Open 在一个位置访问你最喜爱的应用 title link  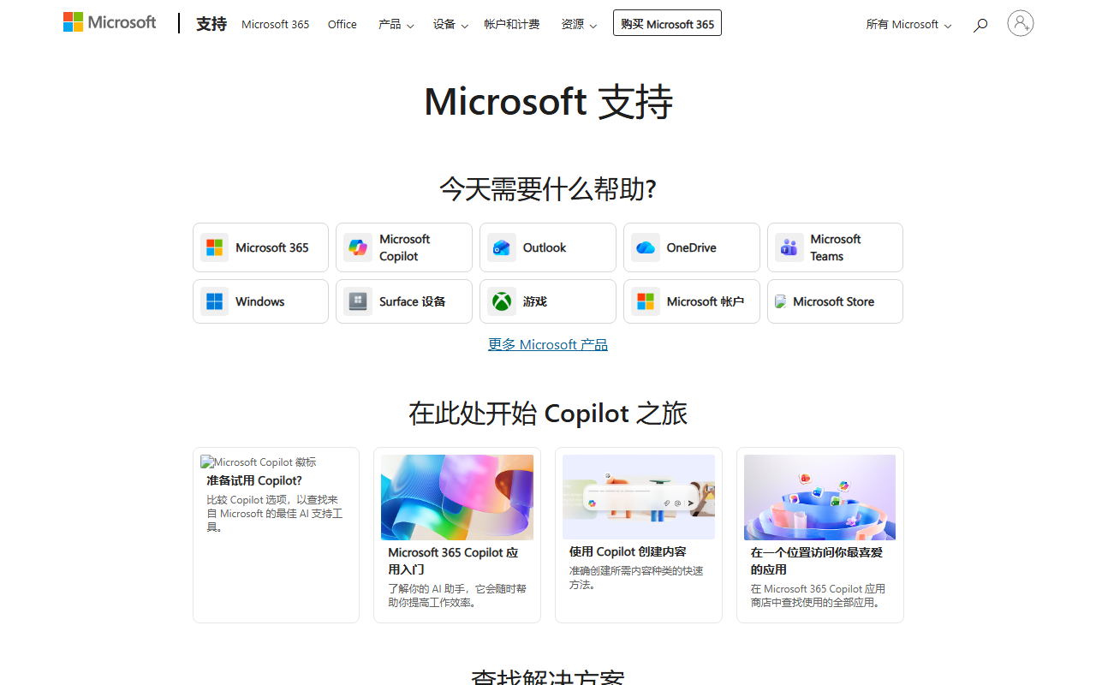[x=817, y=561]
